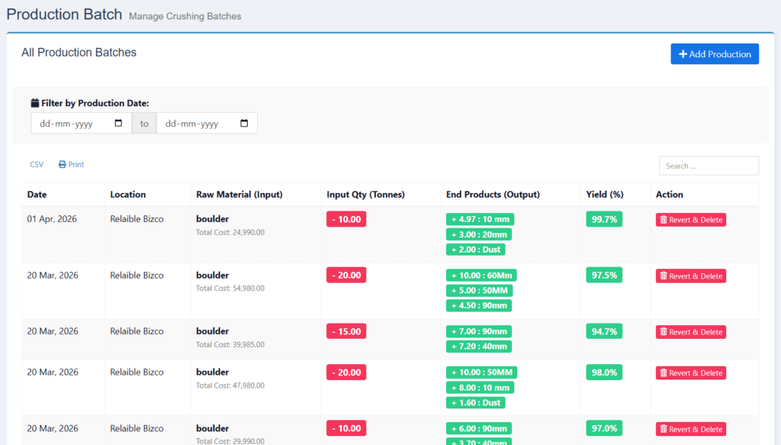Click the Print button
Viewport: 781px width, 445px height.
[71, 164]
